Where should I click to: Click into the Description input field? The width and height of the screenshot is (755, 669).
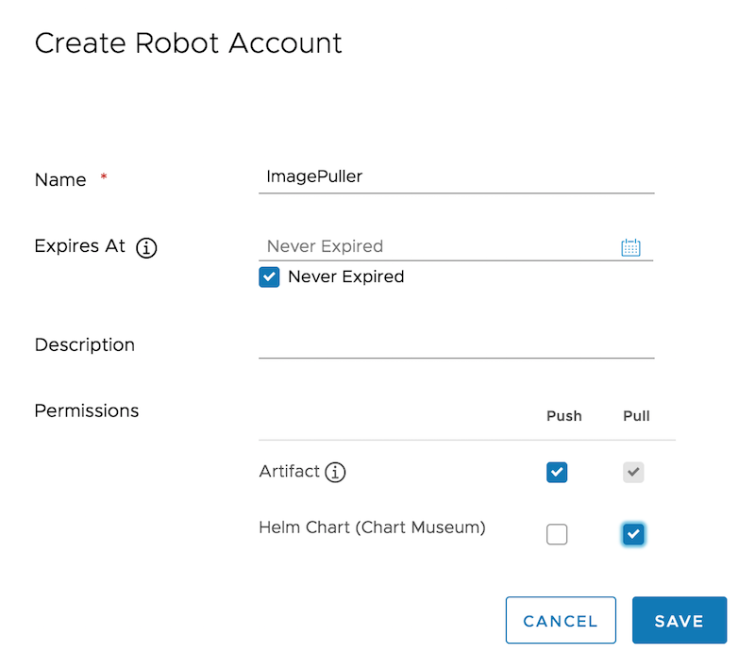(456, 344)
